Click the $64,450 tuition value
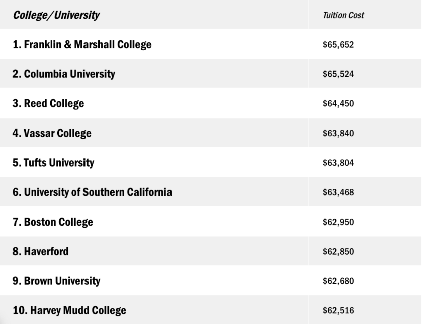Viewport: 423px width, 325px height. pos(339,104)
